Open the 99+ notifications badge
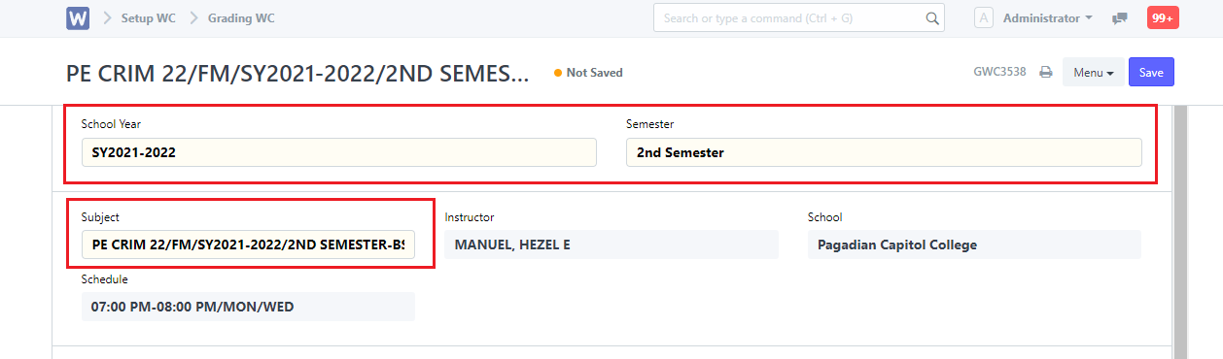The width and height of the screenshot is (1223, 359). pyautogui.click(x=1163, y=17)
